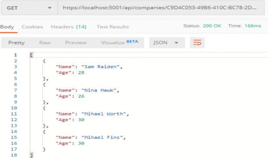268x158 pixels.
Task: Switch to Raw view
Action: [x=45, y=43]
